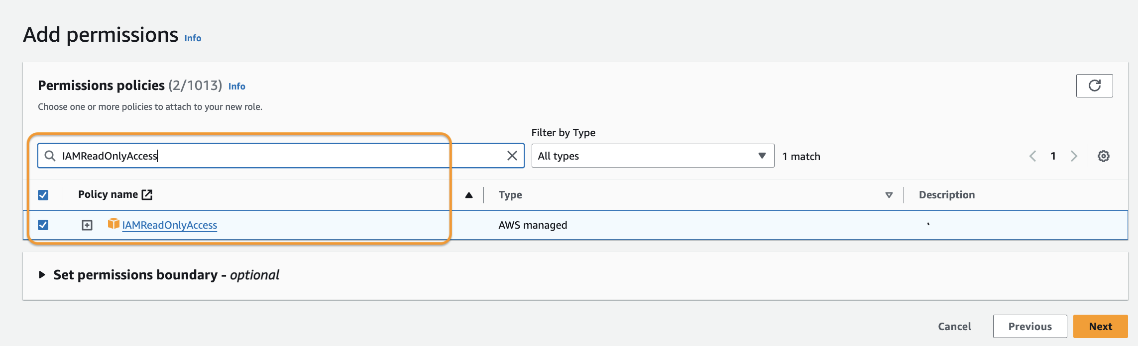Sort by Type column arrow
1138x346 pixels.
889,195
